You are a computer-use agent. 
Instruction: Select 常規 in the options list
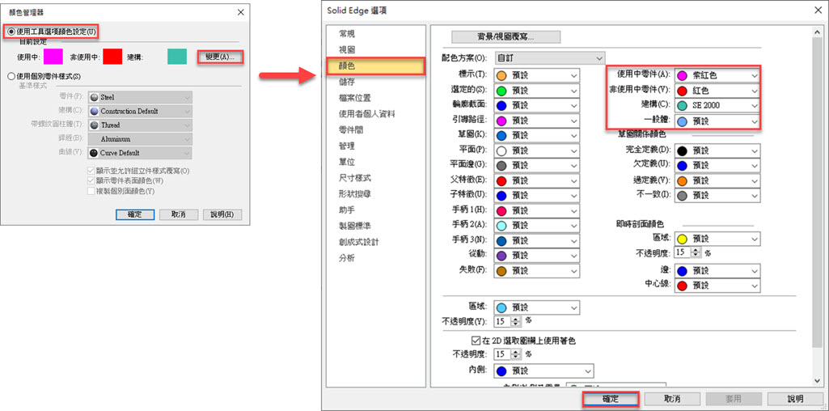click(347, 34)
